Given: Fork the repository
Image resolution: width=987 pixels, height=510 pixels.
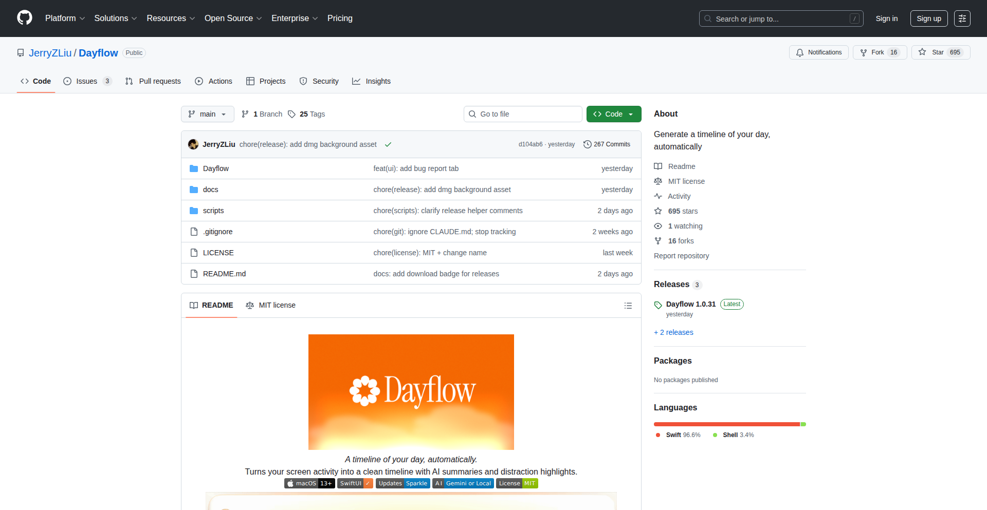Looking at the screenshot, I should pyautogui.click(x=880, y=52).
